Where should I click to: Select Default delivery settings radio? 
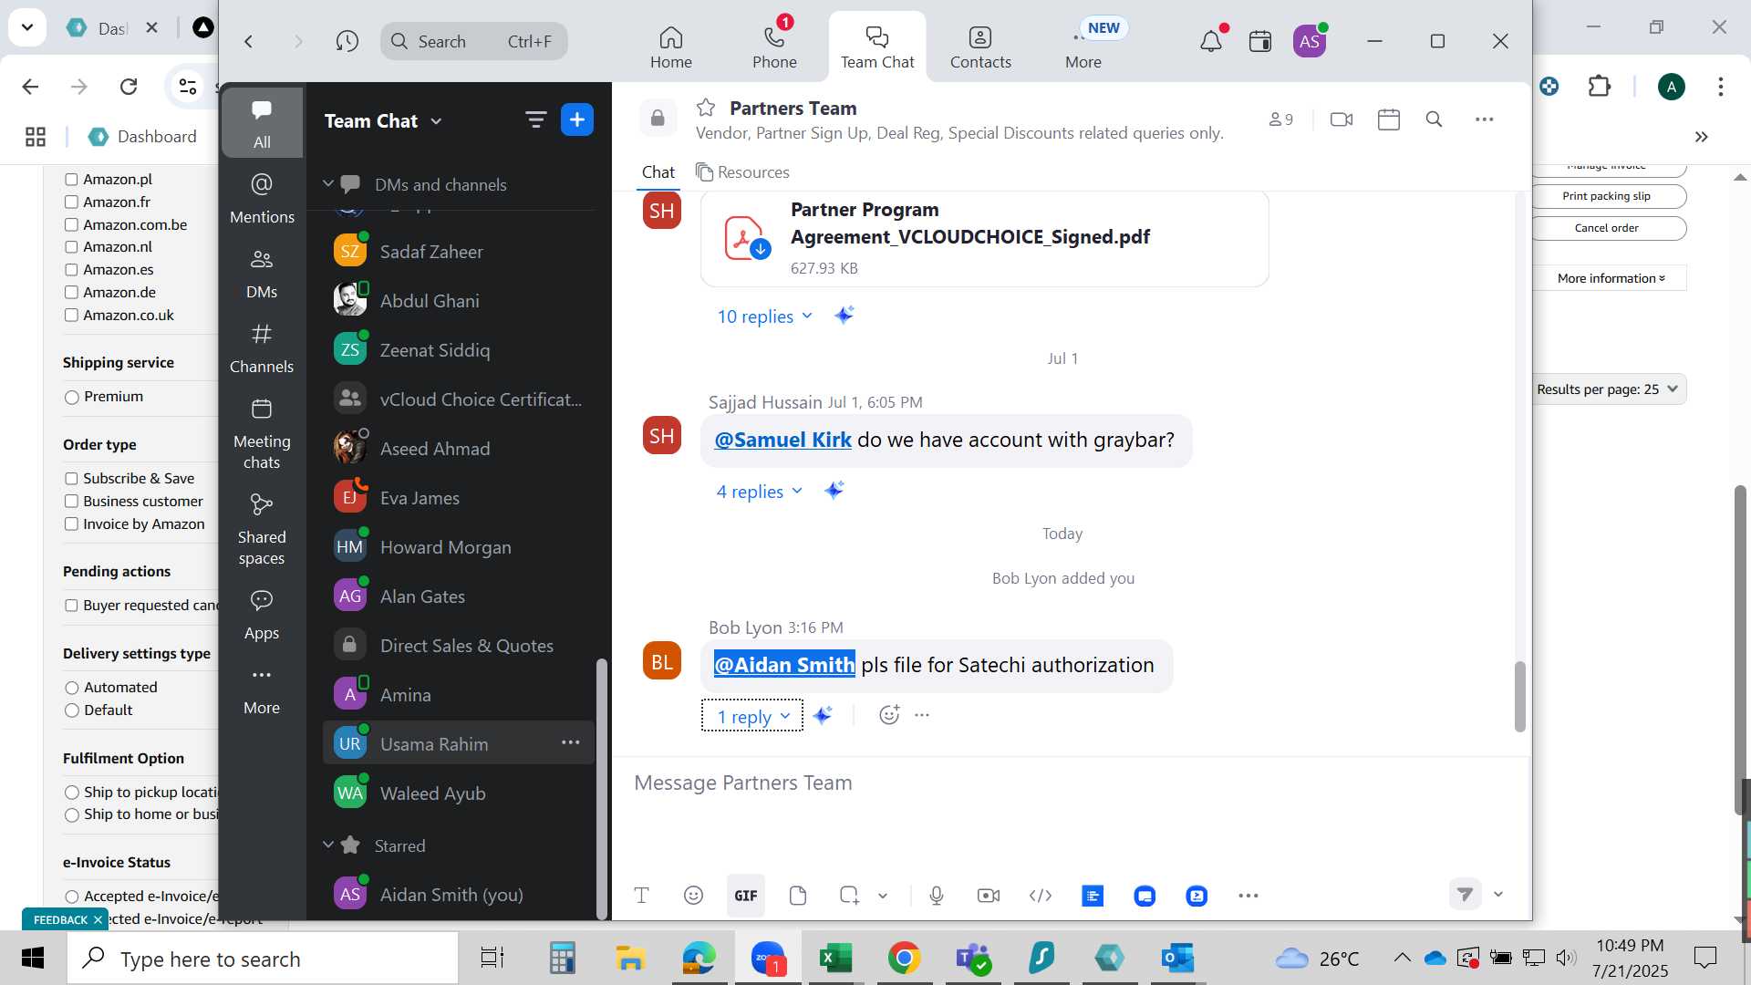[x=72, y=710]
